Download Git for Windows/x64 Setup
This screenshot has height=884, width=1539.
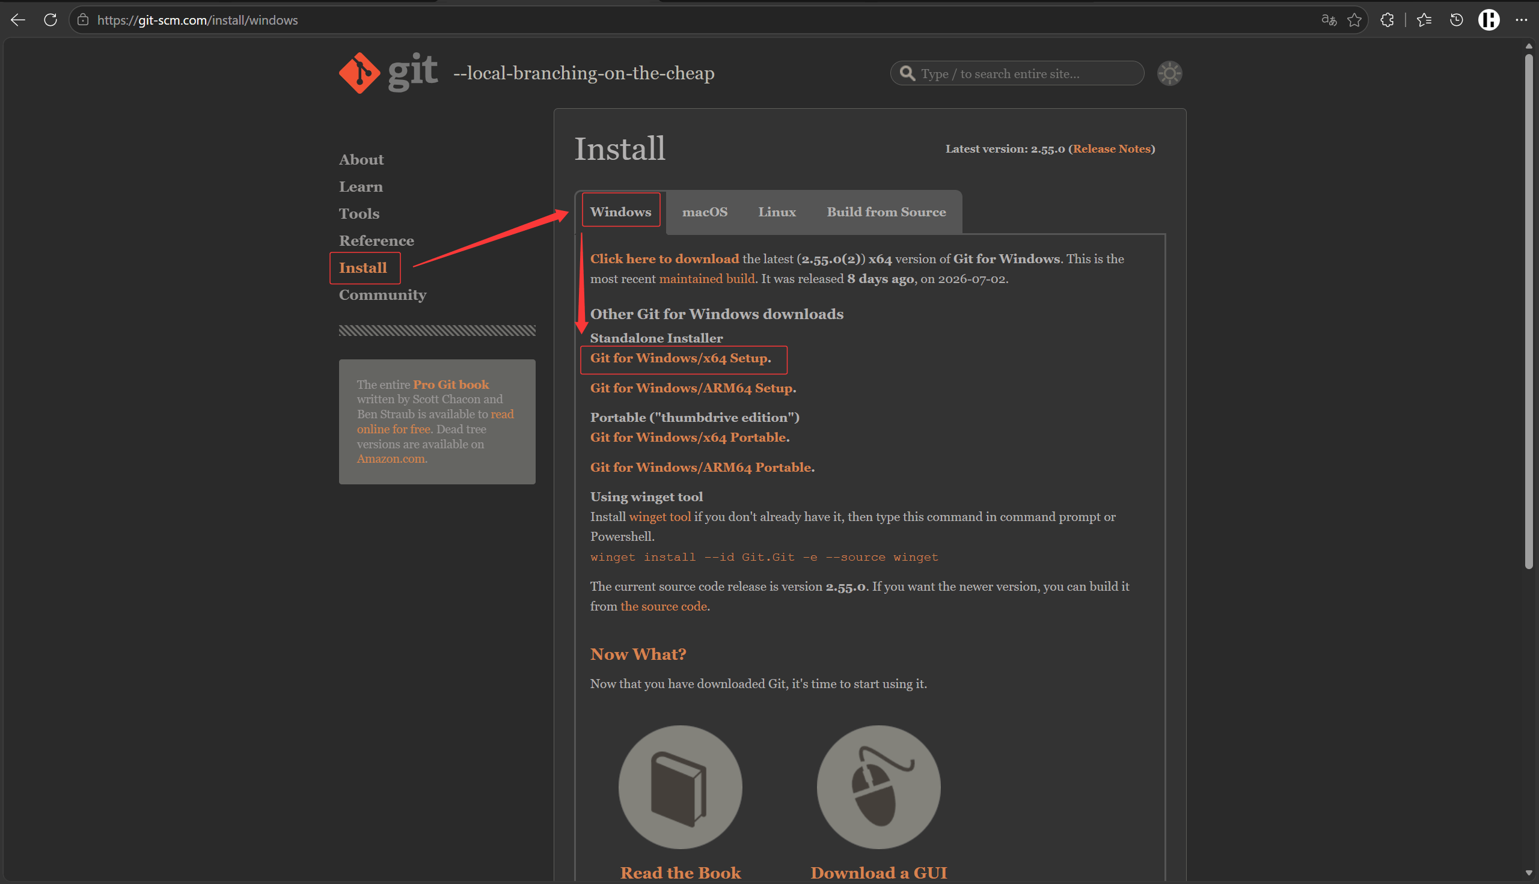tap(678, 358)
